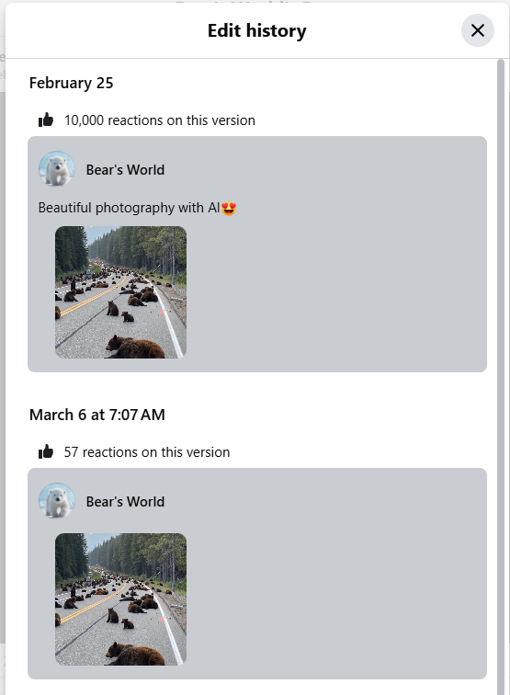Open Bear's World page name in March 6 version
Image resolution: width=510 pixels, height=695 pixels.
125,502
